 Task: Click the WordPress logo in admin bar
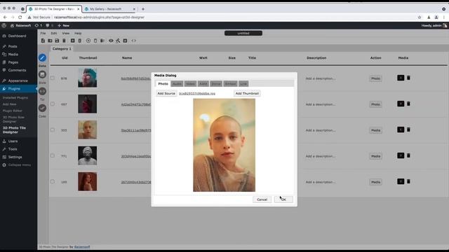(x=4, y=25)
